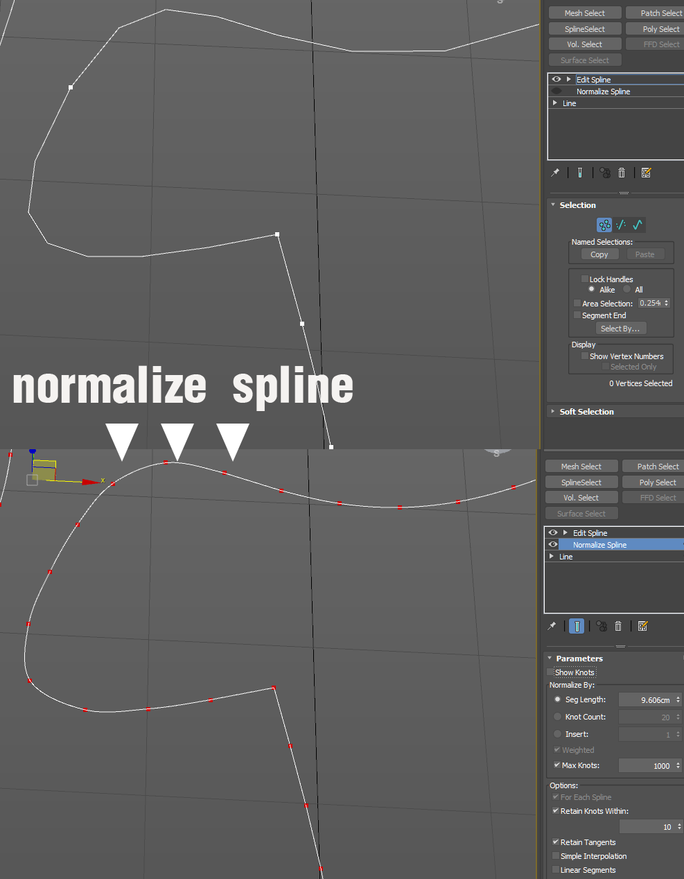Viewport: 684px width, 879px height.
Task: Select the All radio option
Action: coord(626,289)
